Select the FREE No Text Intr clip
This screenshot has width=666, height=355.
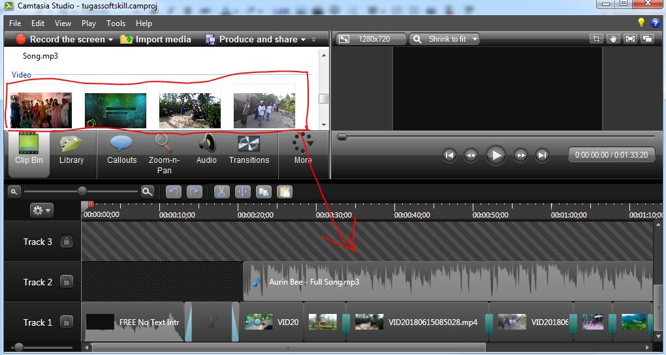[x=133, y=322]
